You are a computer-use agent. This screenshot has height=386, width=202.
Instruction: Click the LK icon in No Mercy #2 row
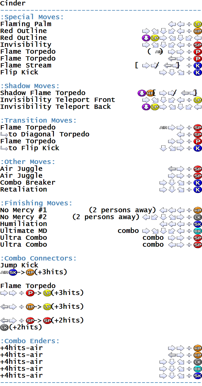click(198, 217)
